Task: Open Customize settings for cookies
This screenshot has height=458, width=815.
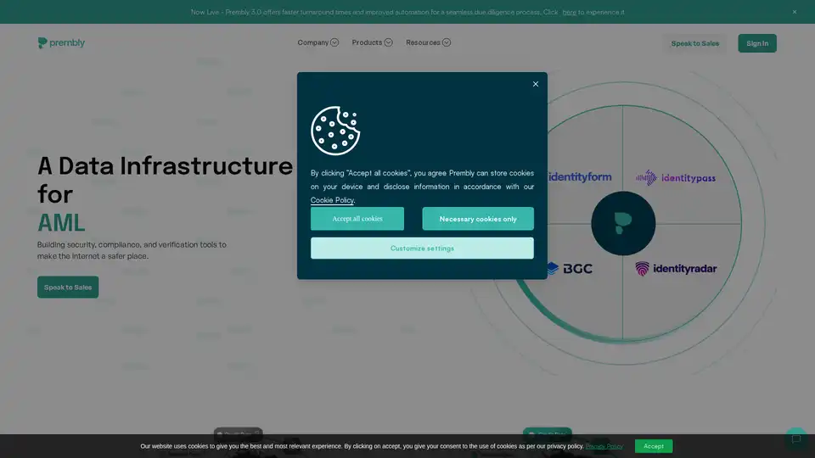Action: tap(422, 249)
